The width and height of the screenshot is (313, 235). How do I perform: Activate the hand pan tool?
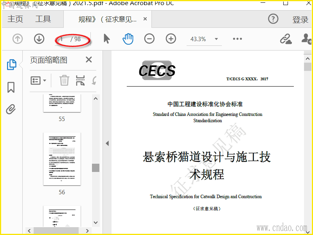(x=128, y=39)
